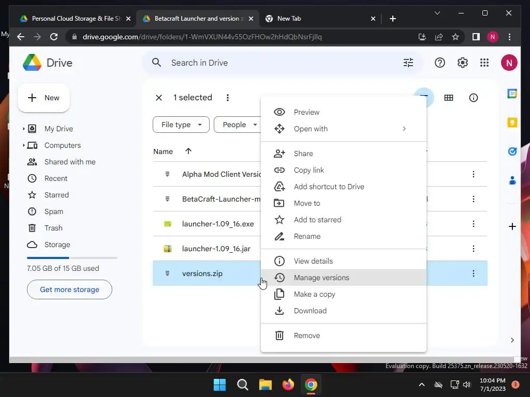The width and height of the screenshot is (530, 397).
Task: Switch to Personal Cloud Storage tab
Action: coord(76,19)
